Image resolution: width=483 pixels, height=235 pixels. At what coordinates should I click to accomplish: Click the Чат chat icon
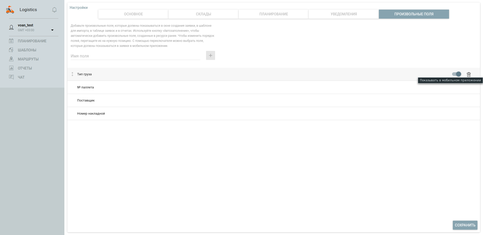(11, 77)
